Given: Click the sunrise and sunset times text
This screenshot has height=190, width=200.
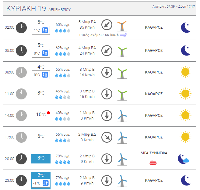Looking at the screenshot, I should coord(174,6).
